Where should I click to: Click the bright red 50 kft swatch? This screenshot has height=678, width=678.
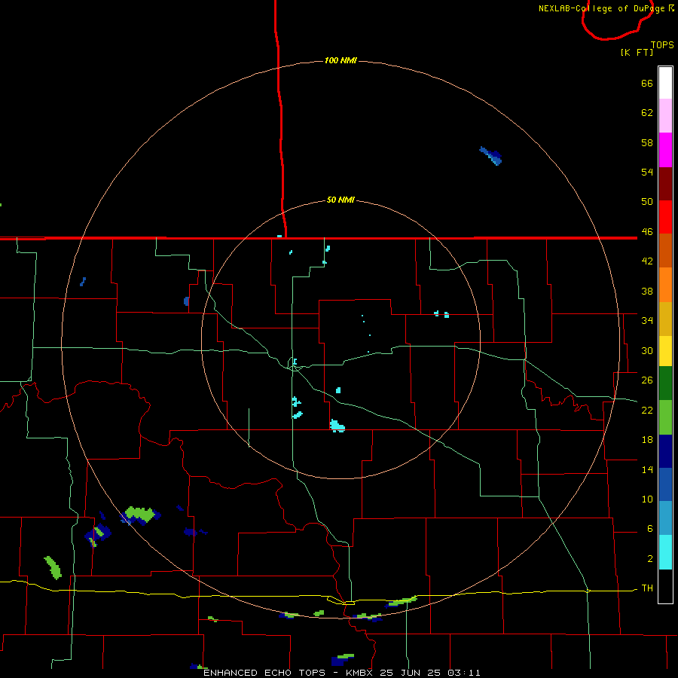665,217
